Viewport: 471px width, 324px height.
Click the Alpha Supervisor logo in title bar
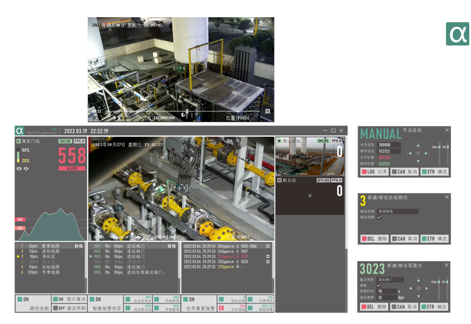point(20,131)
